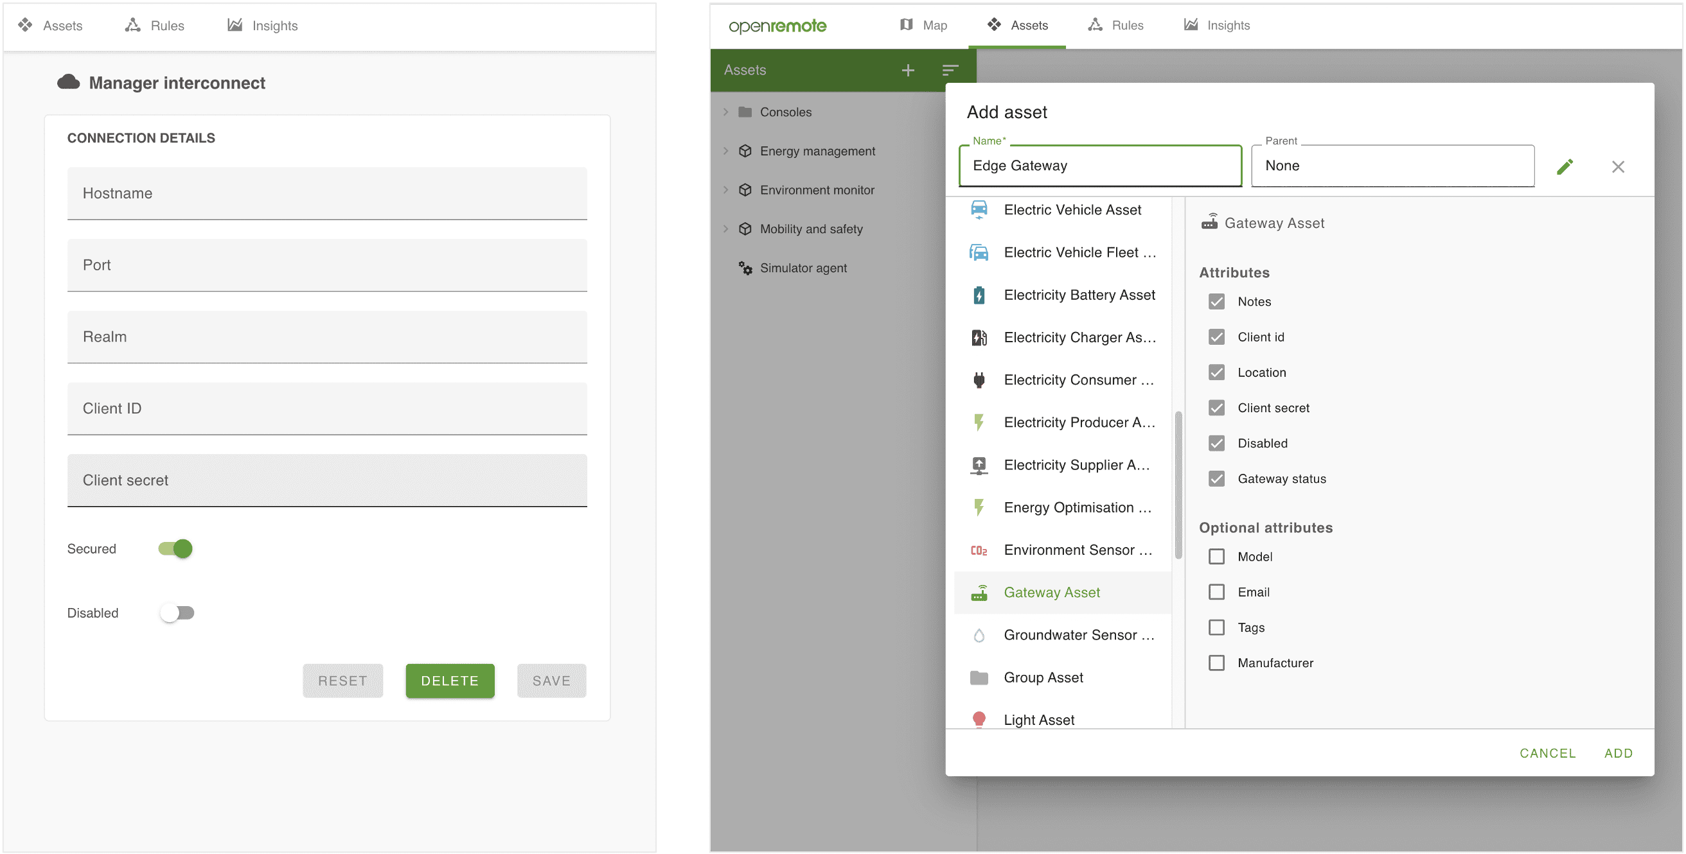Open the Insights tab next to openremote Rules
The height and width of the screenshot is (854, 1686).
click(x=1217, y=25)
